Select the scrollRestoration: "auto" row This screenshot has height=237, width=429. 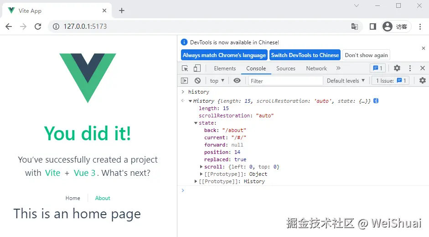236,116
